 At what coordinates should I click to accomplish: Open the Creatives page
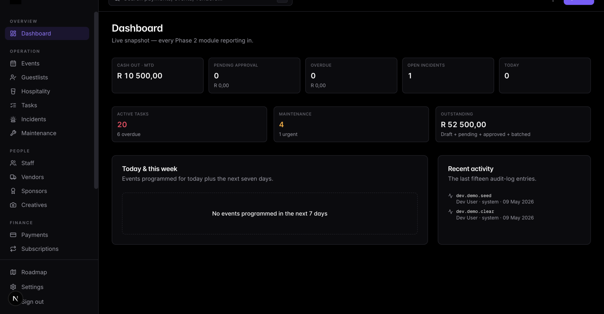tap(47, 205)
